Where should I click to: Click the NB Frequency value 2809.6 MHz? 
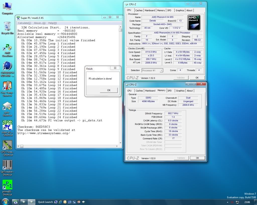[188, 105]
